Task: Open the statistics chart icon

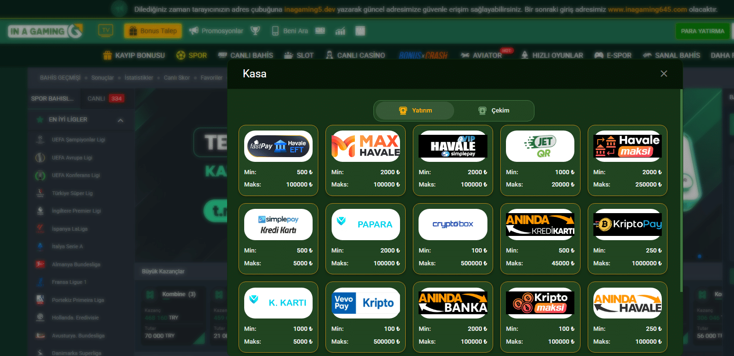Action: [x=340, y=31]
